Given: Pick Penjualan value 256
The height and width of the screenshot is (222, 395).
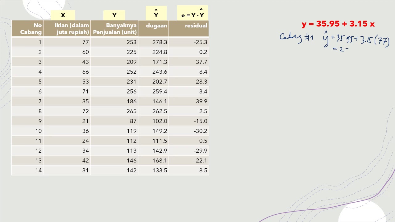Looking at the screenshot, I should [131, 92].
